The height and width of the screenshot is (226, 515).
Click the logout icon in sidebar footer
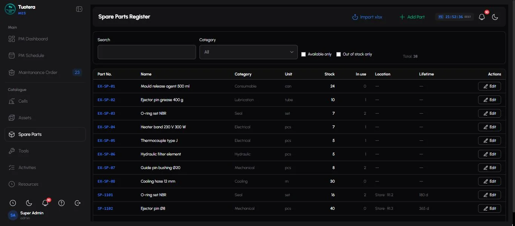[78, 203]
